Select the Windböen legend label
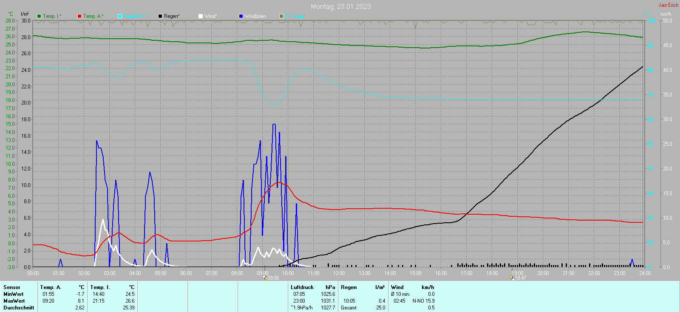The image size is (680, 312). [x=255, y=16]
